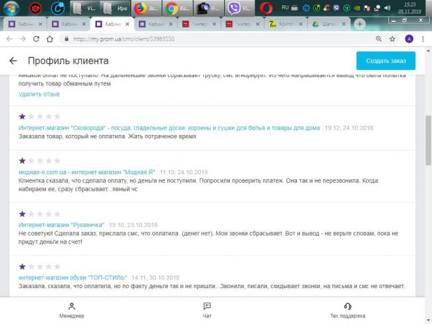Open a new browser tab
This screenshot has height=324, width=432.
(360, 24)
